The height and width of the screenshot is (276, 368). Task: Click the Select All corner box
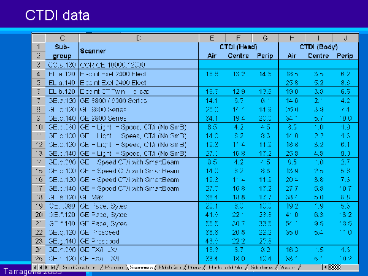(x=38, y=38)
